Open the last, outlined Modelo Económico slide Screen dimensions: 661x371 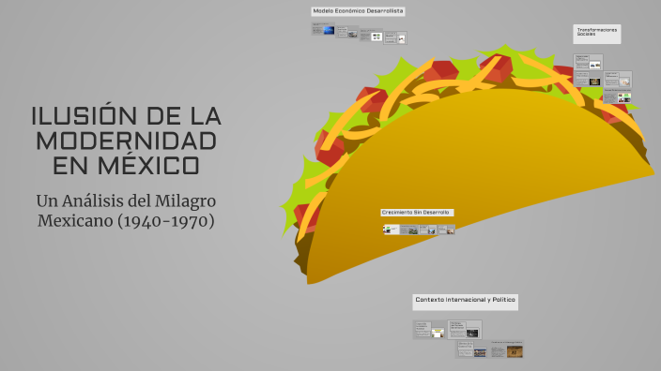395,37
